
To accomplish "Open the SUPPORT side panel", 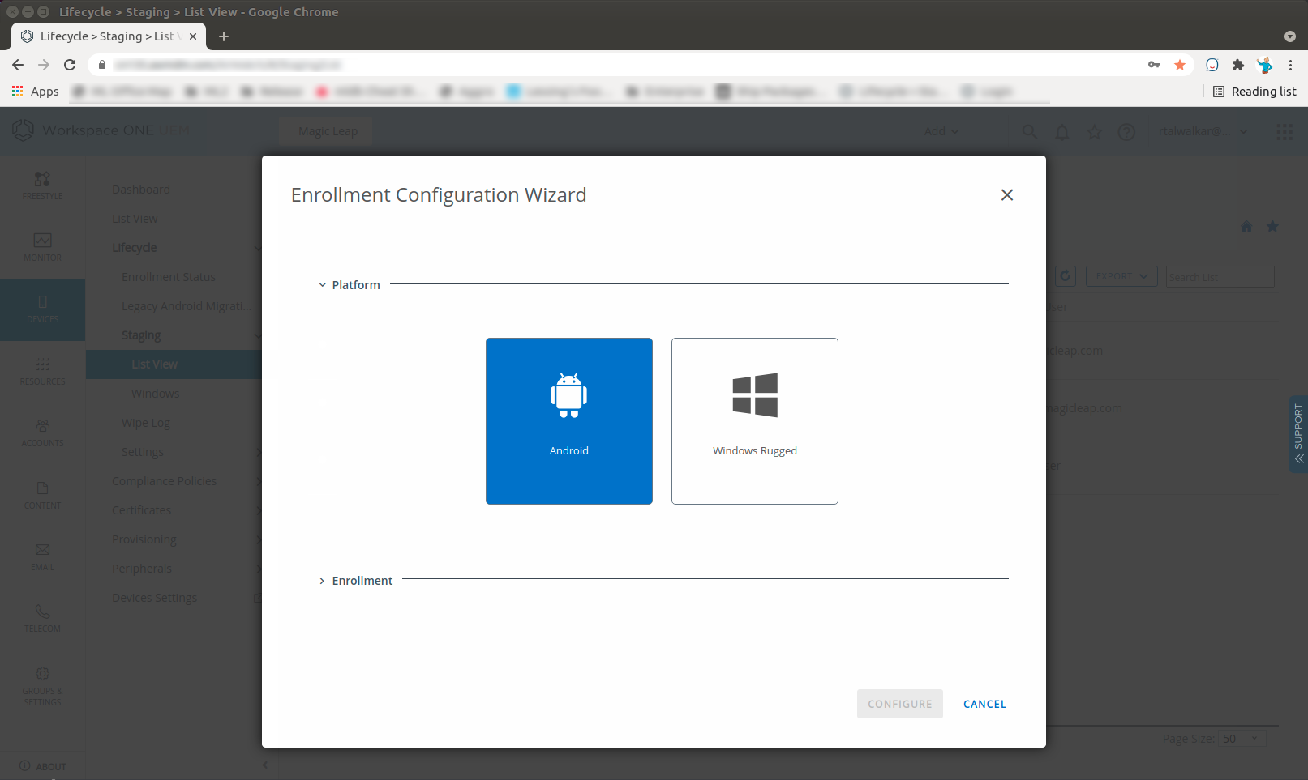I will point(1298,433).
